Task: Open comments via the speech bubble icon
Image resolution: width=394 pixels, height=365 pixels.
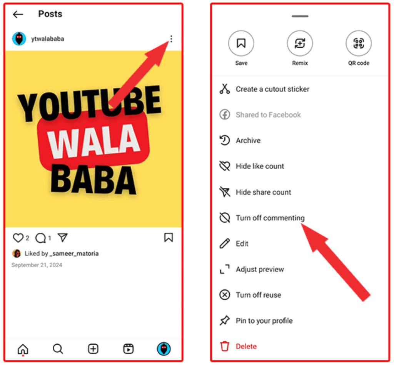Action: pos(40,238)
